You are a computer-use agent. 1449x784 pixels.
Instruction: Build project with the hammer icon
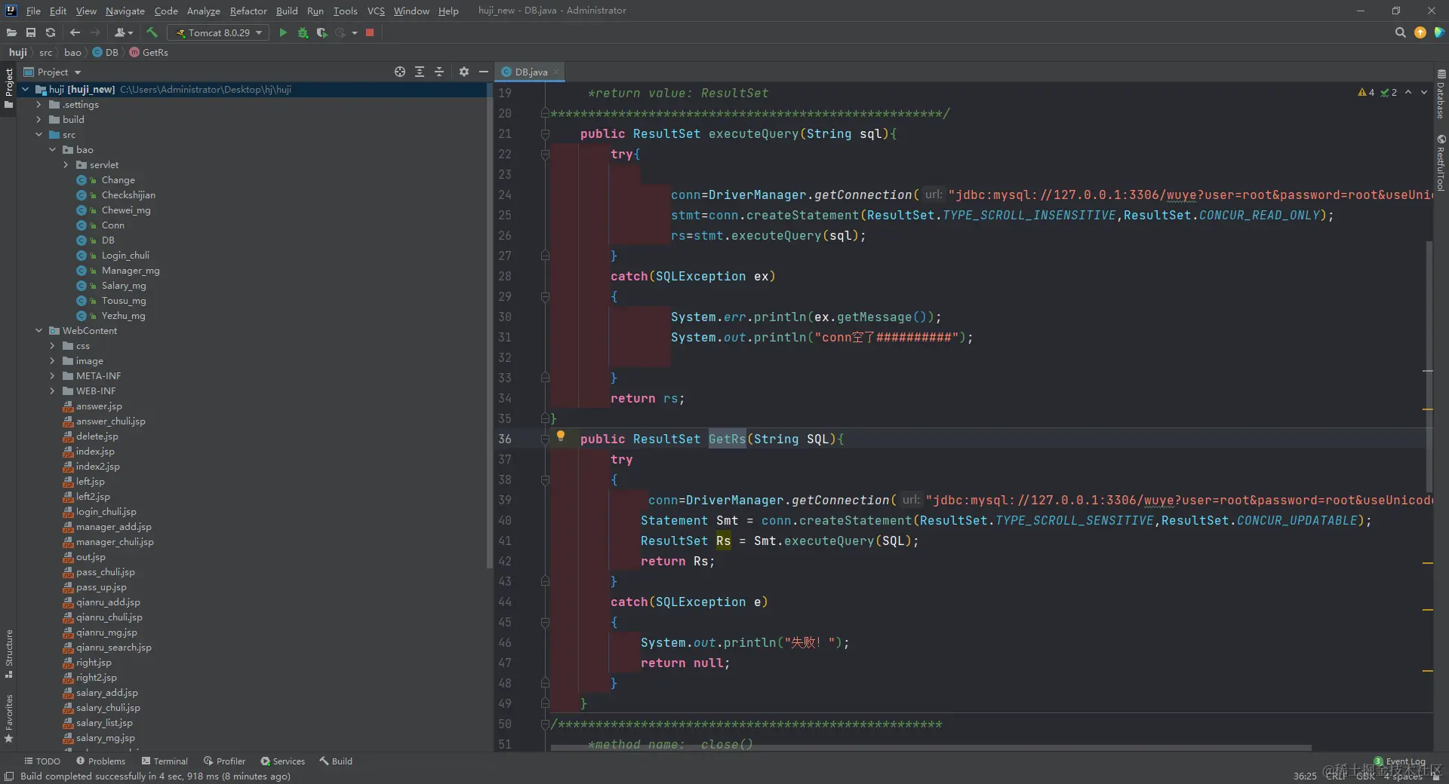tap(152, 32)
